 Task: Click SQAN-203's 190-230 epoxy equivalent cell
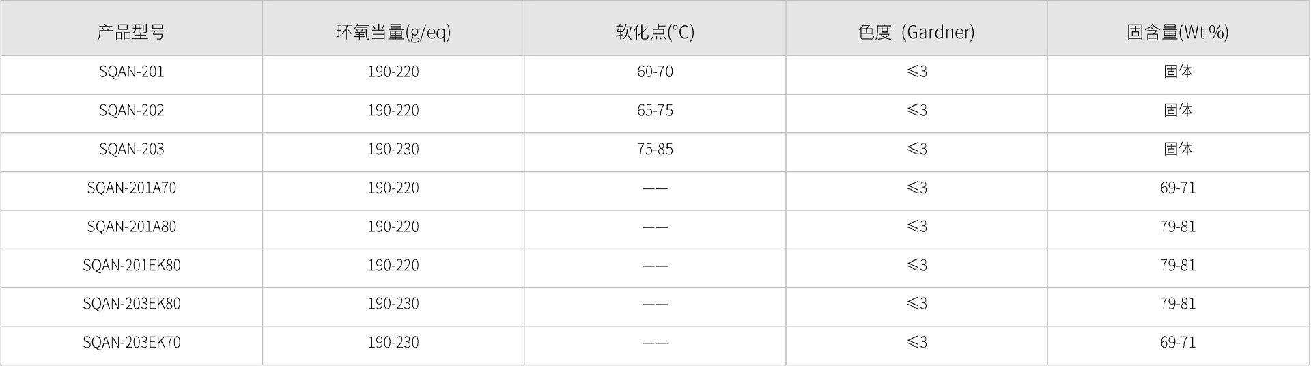tap(393, 149)
